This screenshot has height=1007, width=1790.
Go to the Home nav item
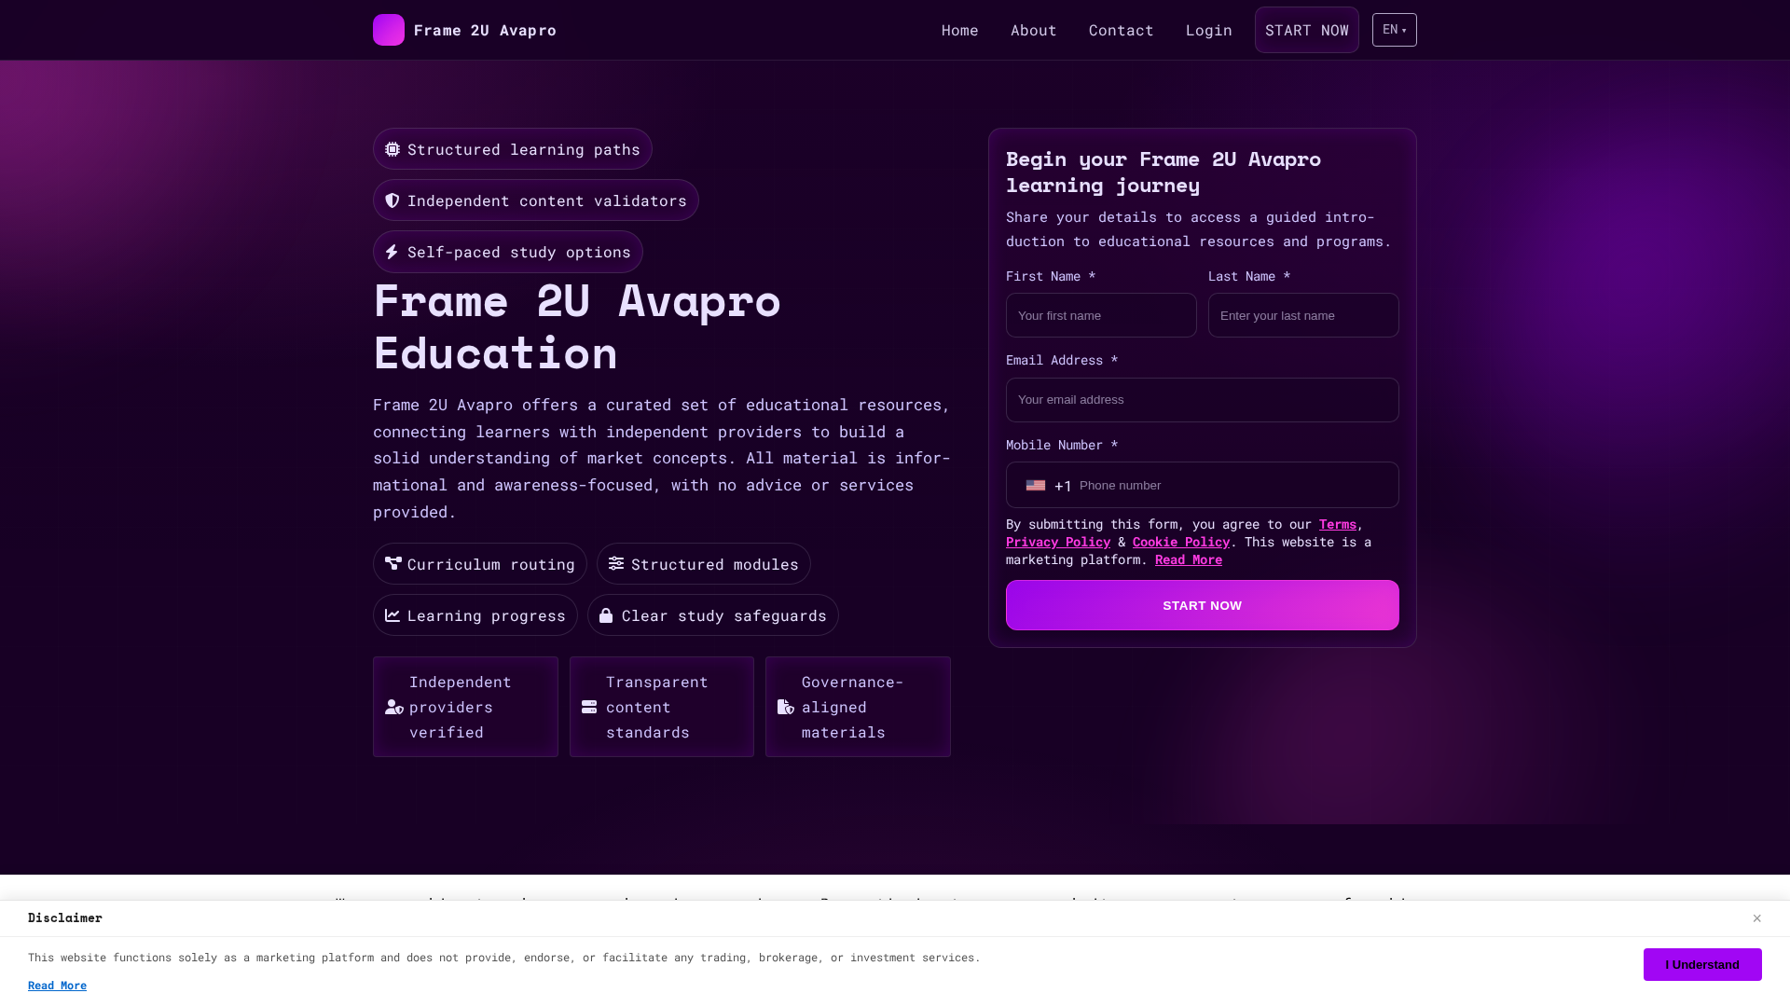(x=960, y=30)
